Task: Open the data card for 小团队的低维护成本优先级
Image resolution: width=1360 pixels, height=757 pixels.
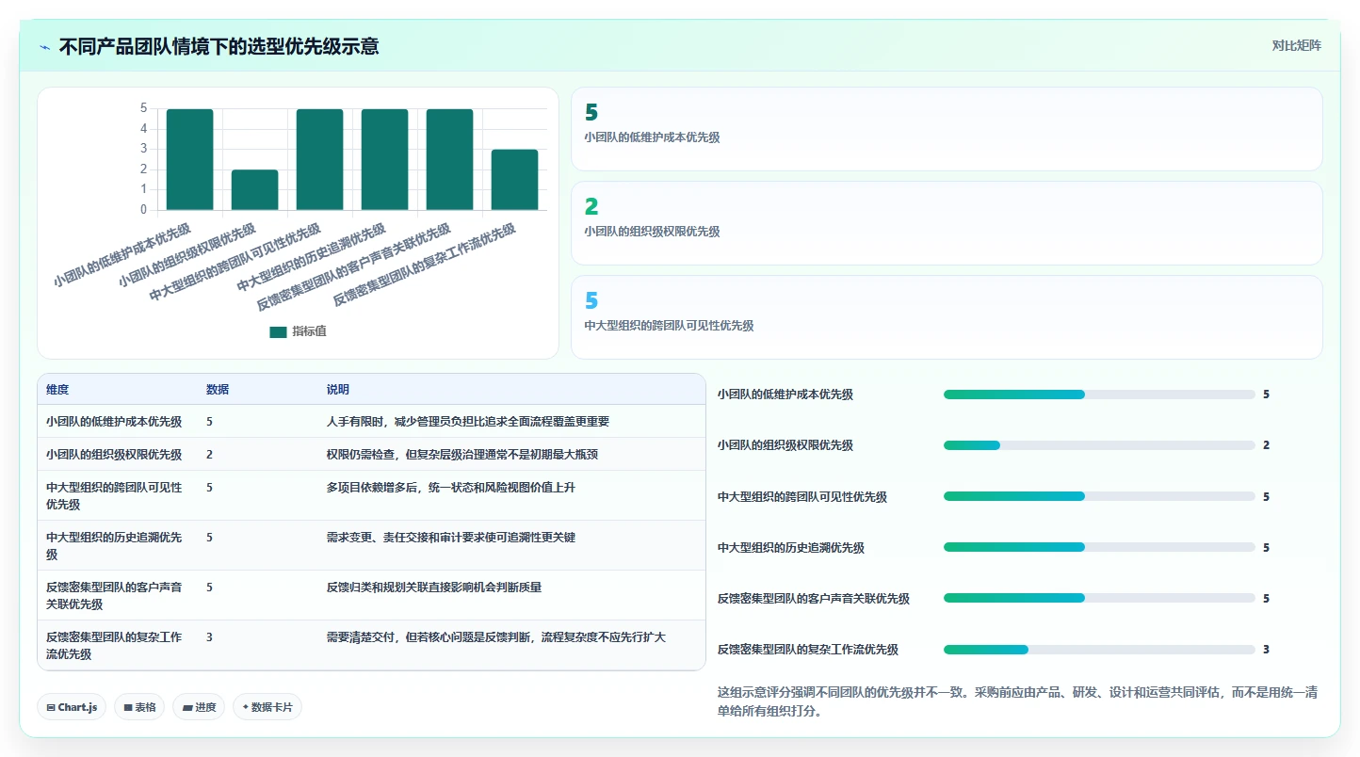Action: [947, 129]
